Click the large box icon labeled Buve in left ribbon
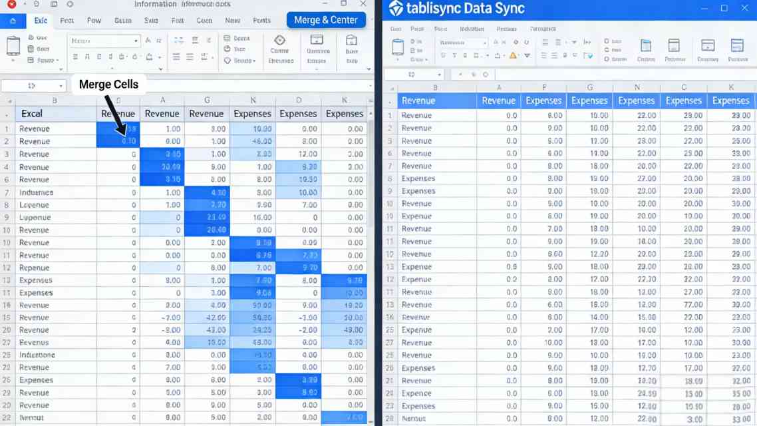Viewport: 757px width, 426px height. pyautogui.click(x=351, y=40)
